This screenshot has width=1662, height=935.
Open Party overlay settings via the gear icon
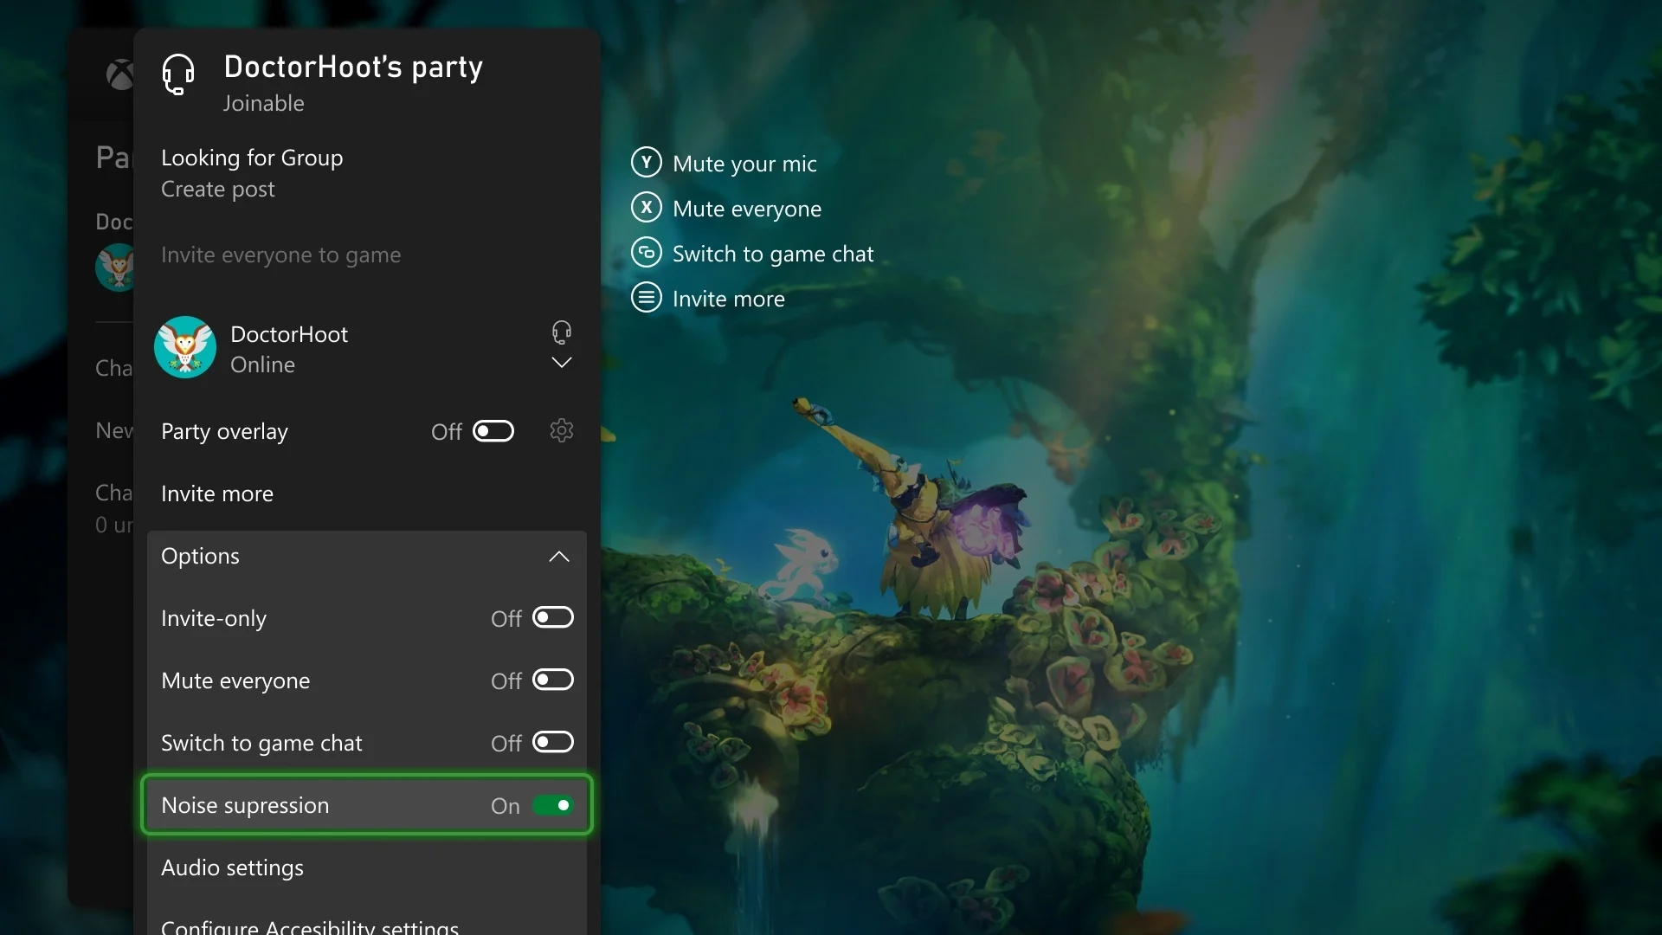[x=561, y=430]
